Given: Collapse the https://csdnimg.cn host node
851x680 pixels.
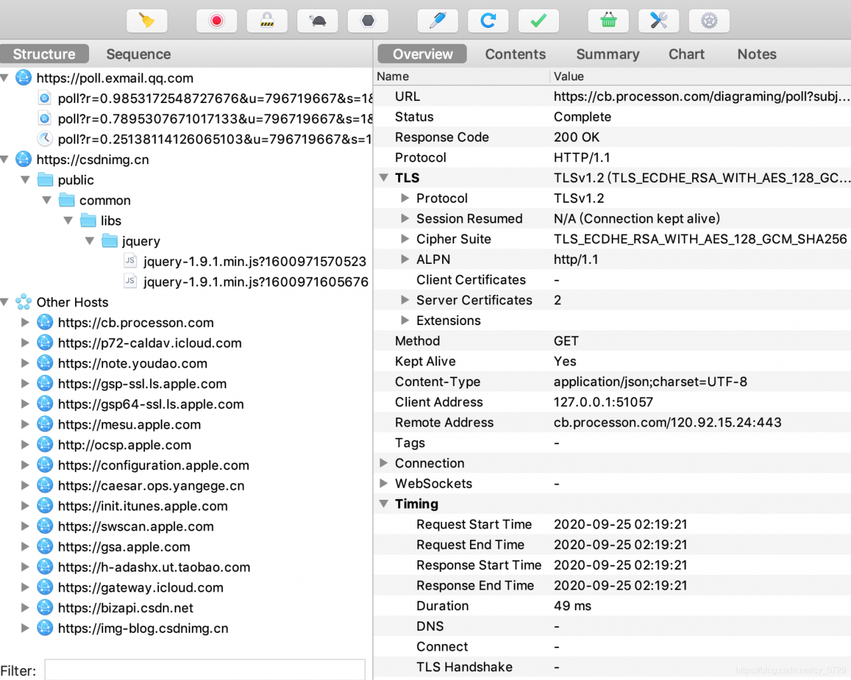Looking at the screenshot, I should click(5, 160).
